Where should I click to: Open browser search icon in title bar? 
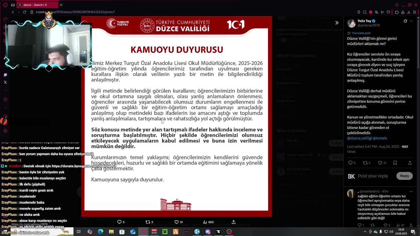tap(397, 5)
